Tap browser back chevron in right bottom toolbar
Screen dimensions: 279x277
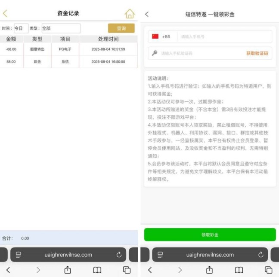click(x=150, y=270)
